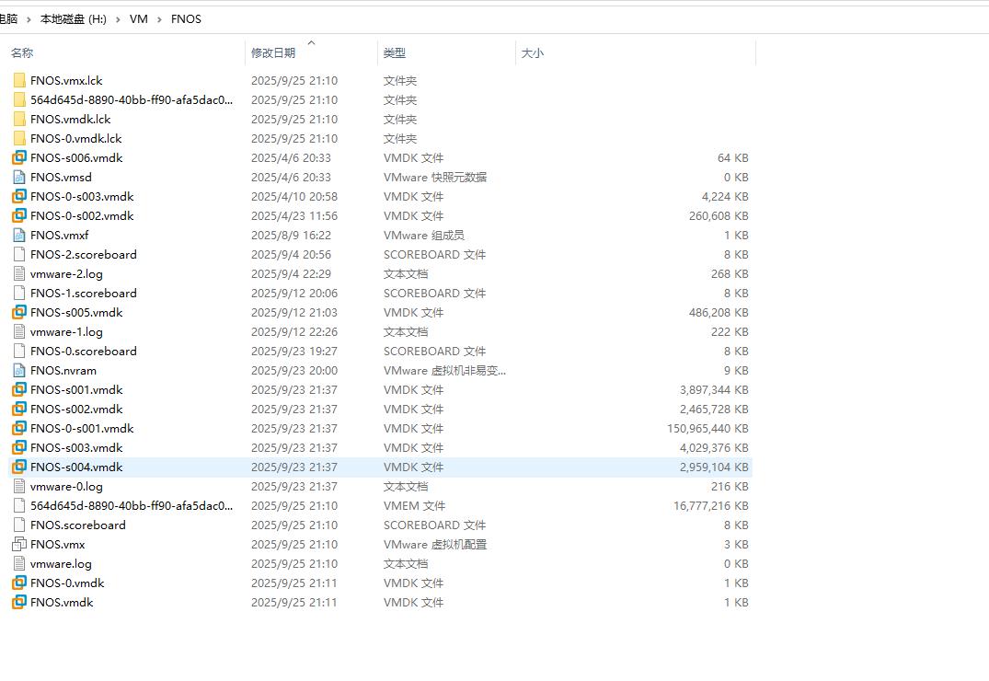Viewport: 989px width, 681px height.
Task: Click file icon of 564d645d VMEM file
Action: 19,505
